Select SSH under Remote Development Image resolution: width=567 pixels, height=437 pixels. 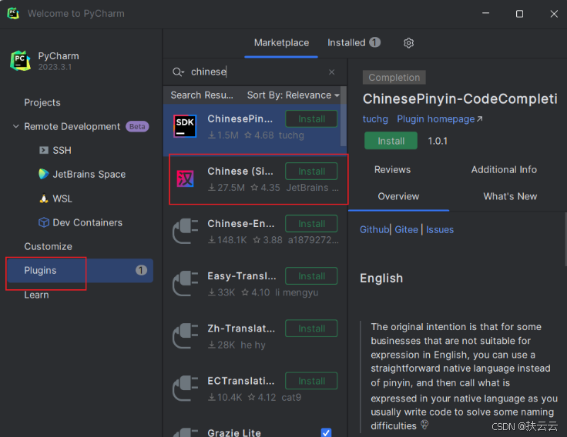pyautogui.click(x=62, y=150)
